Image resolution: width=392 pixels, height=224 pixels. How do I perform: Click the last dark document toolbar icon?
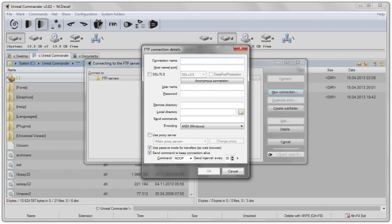tap(153, 24)
